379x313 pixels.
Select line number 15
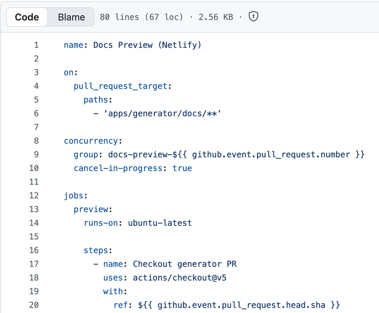tap(34, 236)
